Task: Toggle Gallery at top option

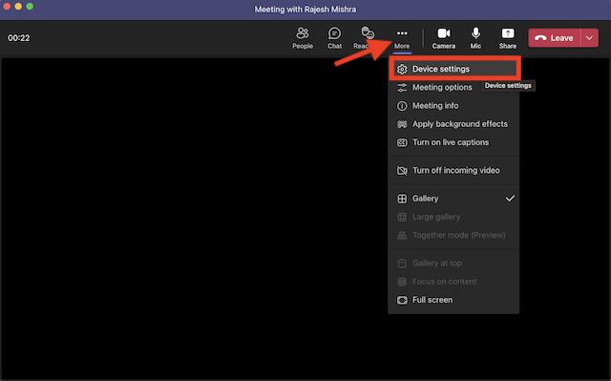Action: click(x=453, y=263)
